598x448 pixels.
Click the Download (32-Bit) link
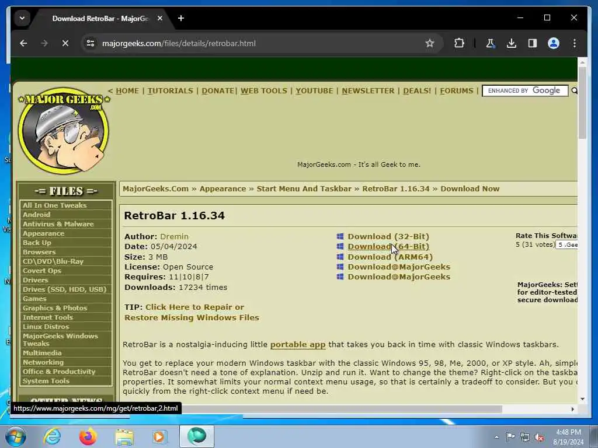coord(388,237)
